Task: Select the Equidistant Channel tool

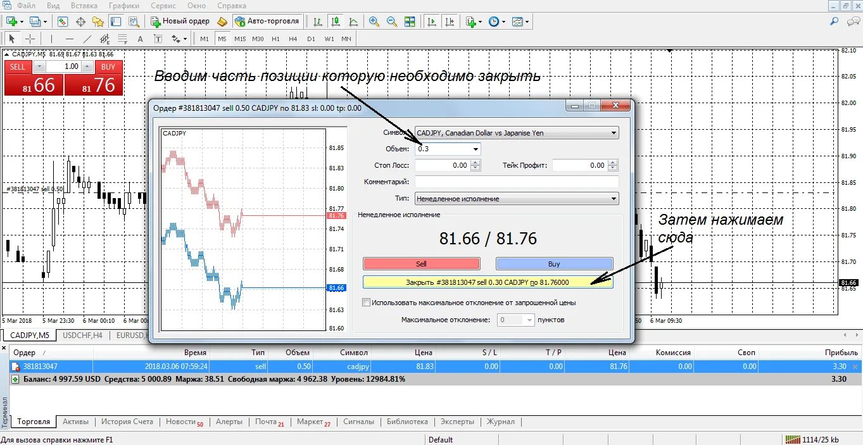Action: coord(104,39)
